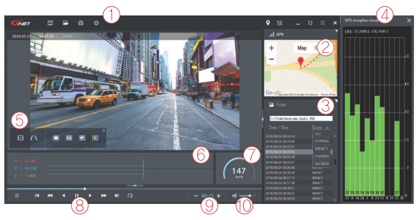The width and height of the screenshot is (417, 220).
Task: Zoom in on the map
Action: (271, 48)
